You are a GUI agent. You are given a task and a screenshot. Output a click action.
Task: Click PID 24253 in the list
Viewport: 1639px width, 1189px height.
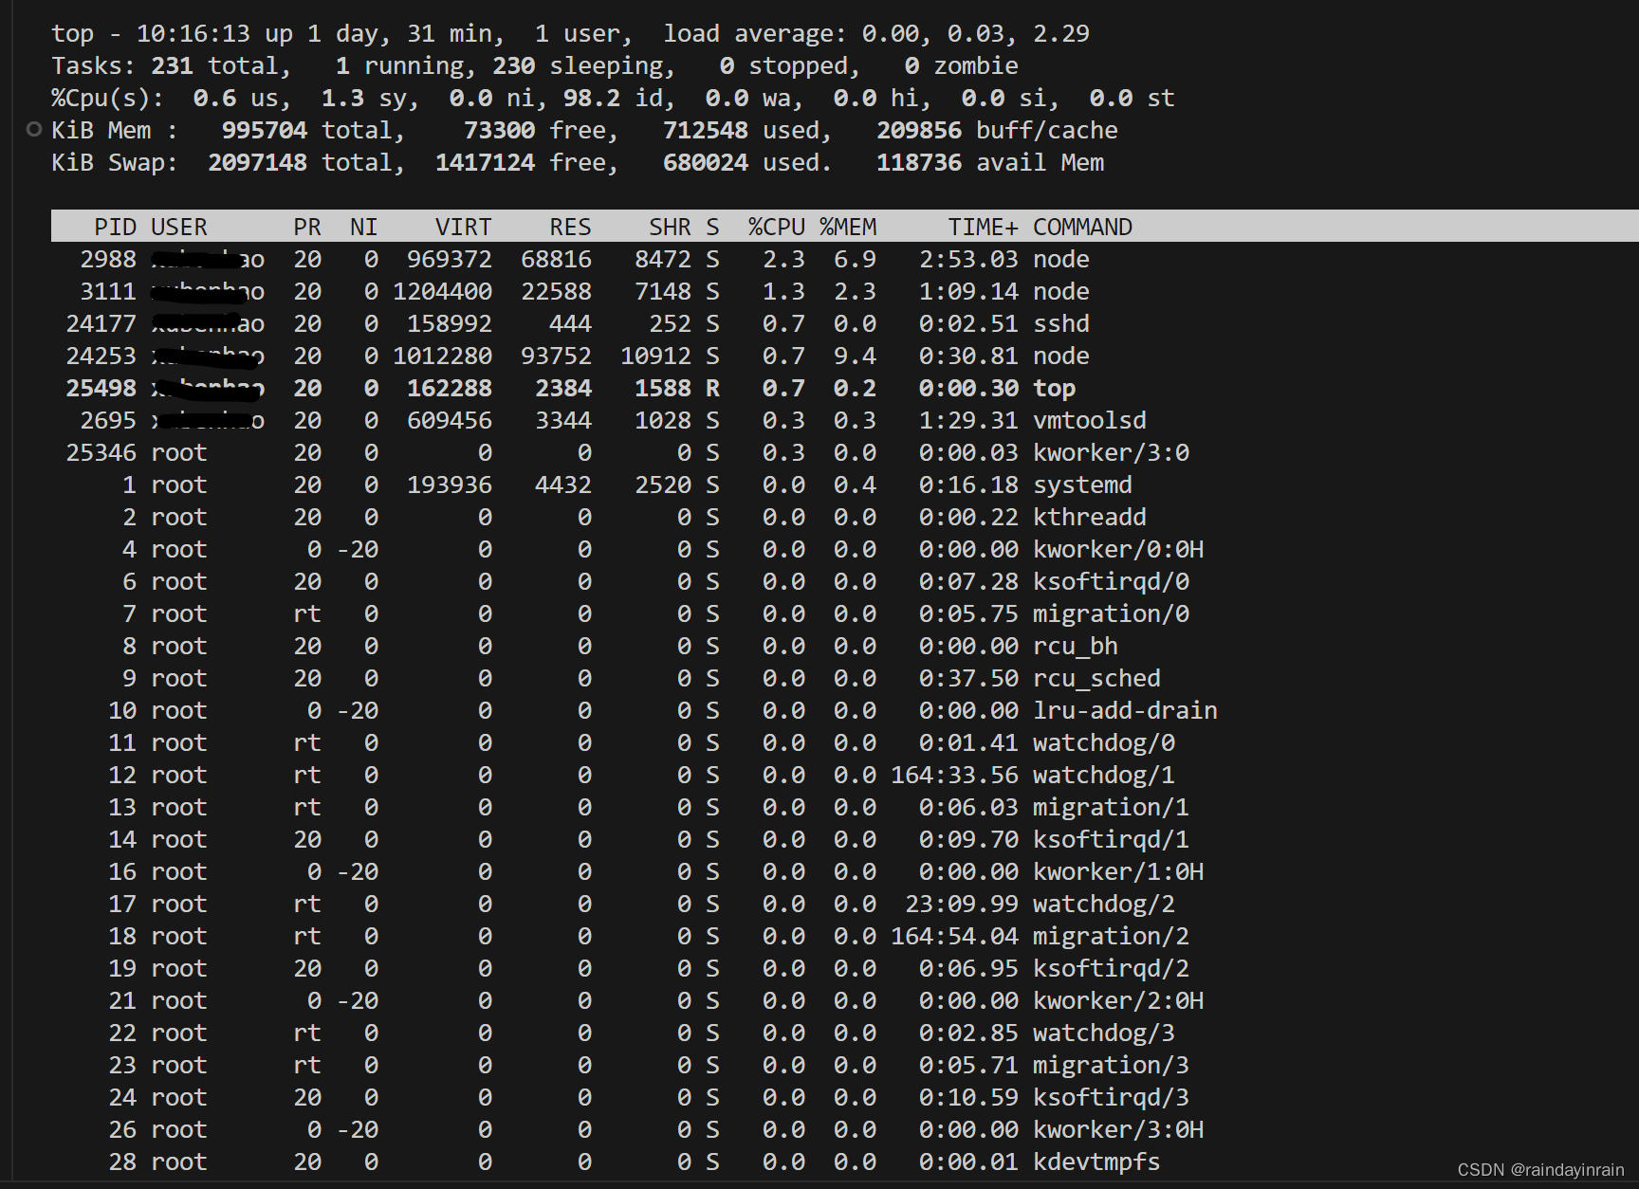pos(101,357)
